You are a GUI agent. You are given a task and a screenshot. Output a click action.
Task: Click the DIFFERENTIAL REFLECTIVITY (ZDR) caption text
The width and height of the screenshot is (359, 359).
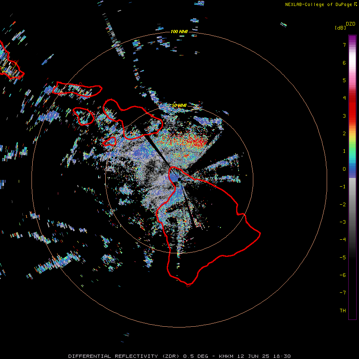[124, 356]
